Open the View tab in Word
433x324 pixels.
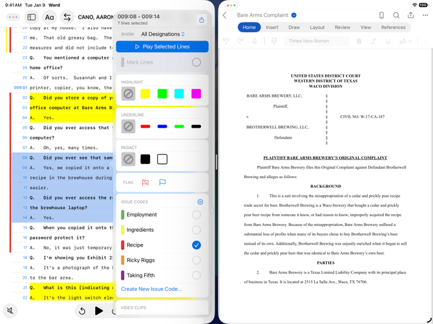point(366,27)
